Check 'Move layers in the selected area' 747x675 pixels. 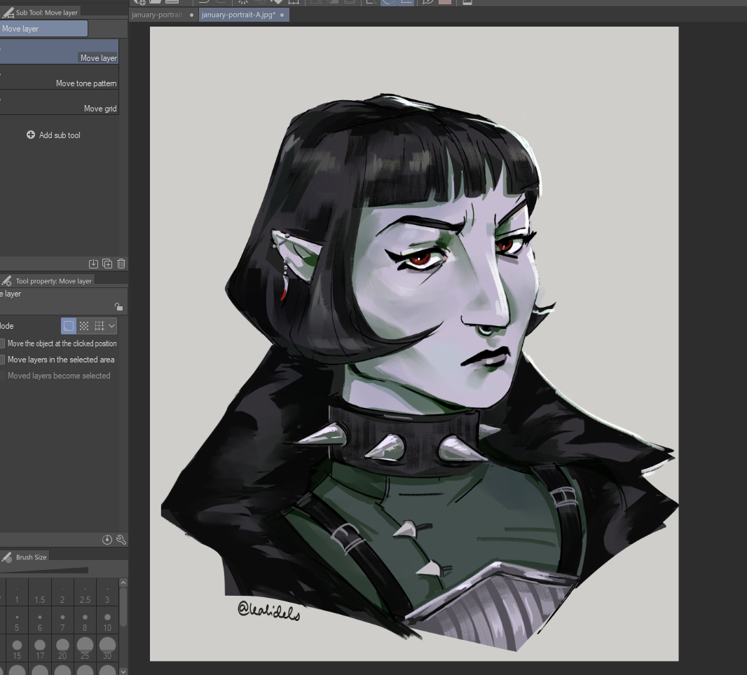pos(2,360)
